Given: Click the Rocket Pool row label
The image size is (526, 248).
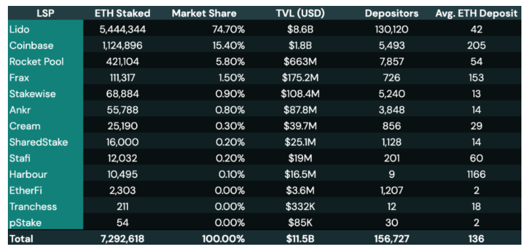Looking at the screenshot, I should (37, 62).
